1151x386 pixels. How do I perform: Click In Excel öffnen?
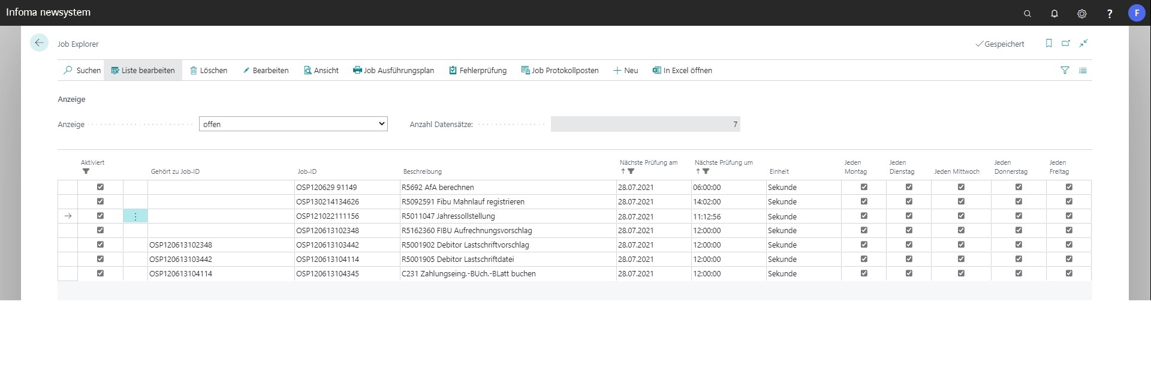(682, 70)
